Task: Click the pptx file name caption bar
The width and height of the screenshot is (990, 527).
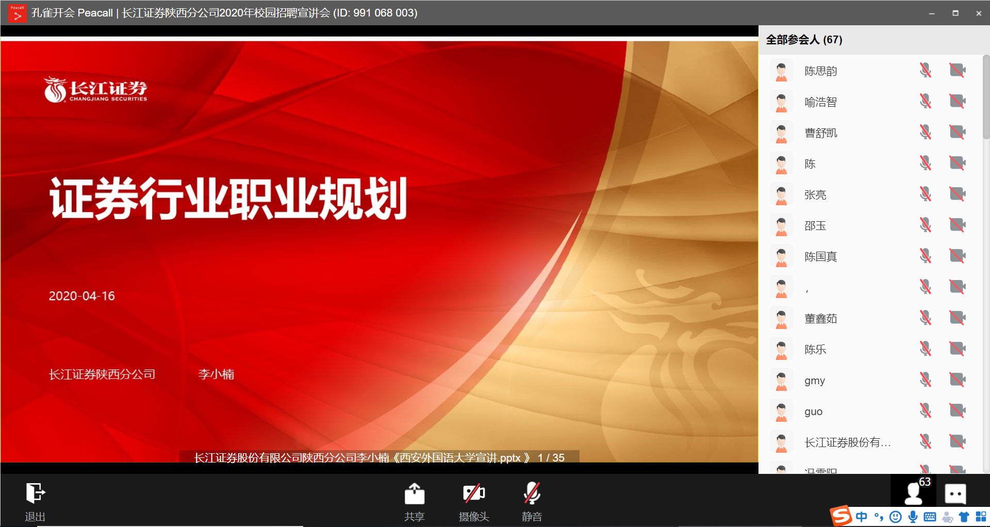Action: coord(379,457)
